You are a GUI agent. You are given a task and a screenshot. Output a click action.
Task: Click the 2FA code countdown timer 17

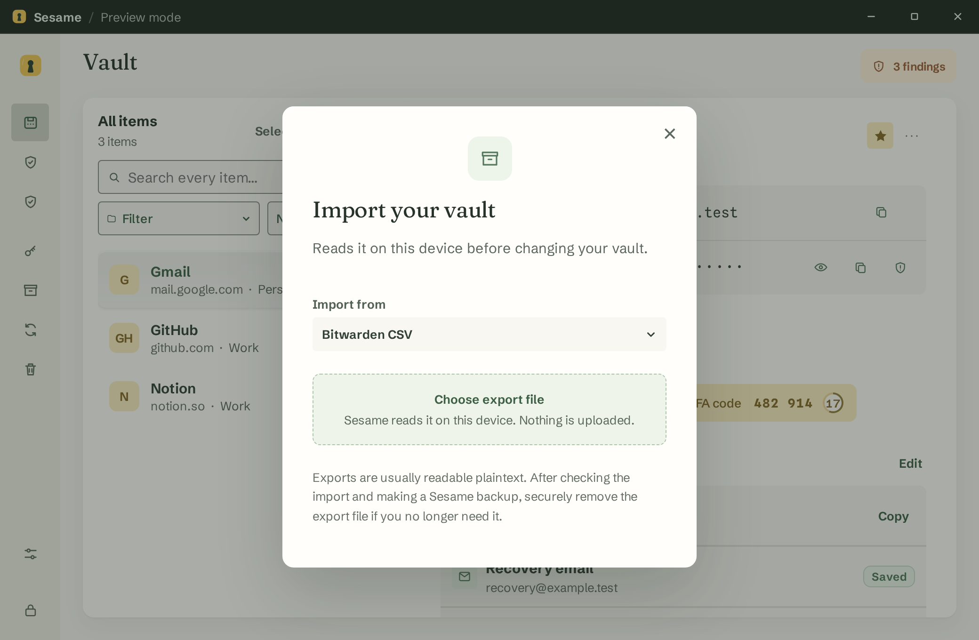833,403
